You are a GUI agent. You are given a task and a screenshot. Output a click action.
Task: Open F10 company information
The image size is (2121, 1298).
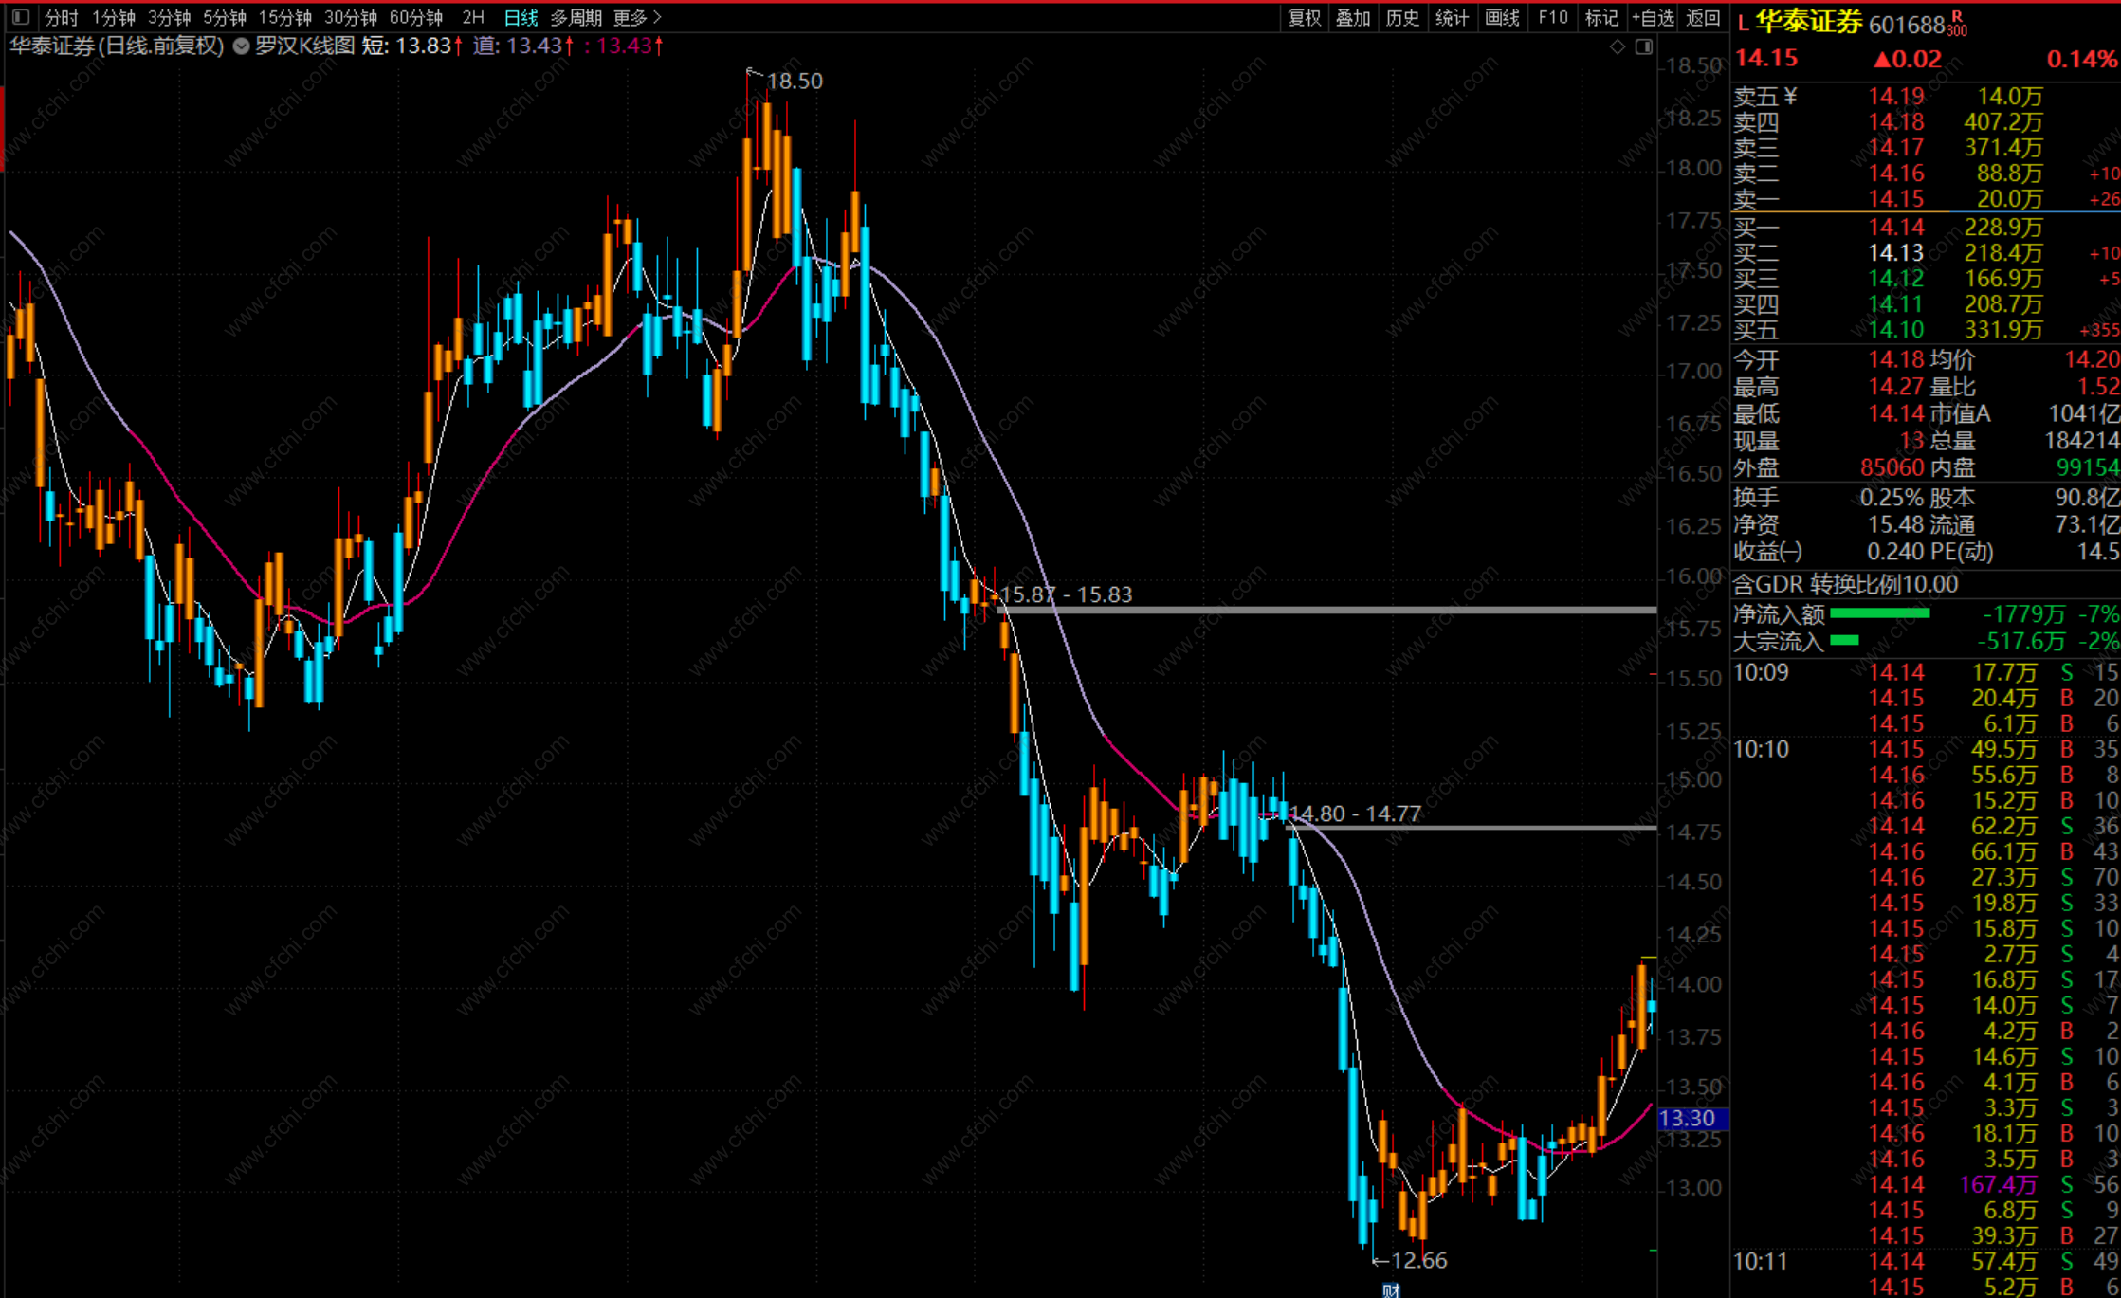coord(1552,17)
